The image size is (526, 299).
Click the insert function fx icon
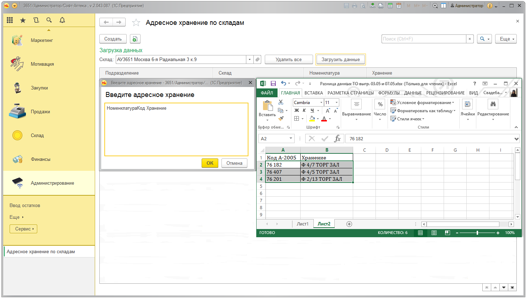(337, 138)
